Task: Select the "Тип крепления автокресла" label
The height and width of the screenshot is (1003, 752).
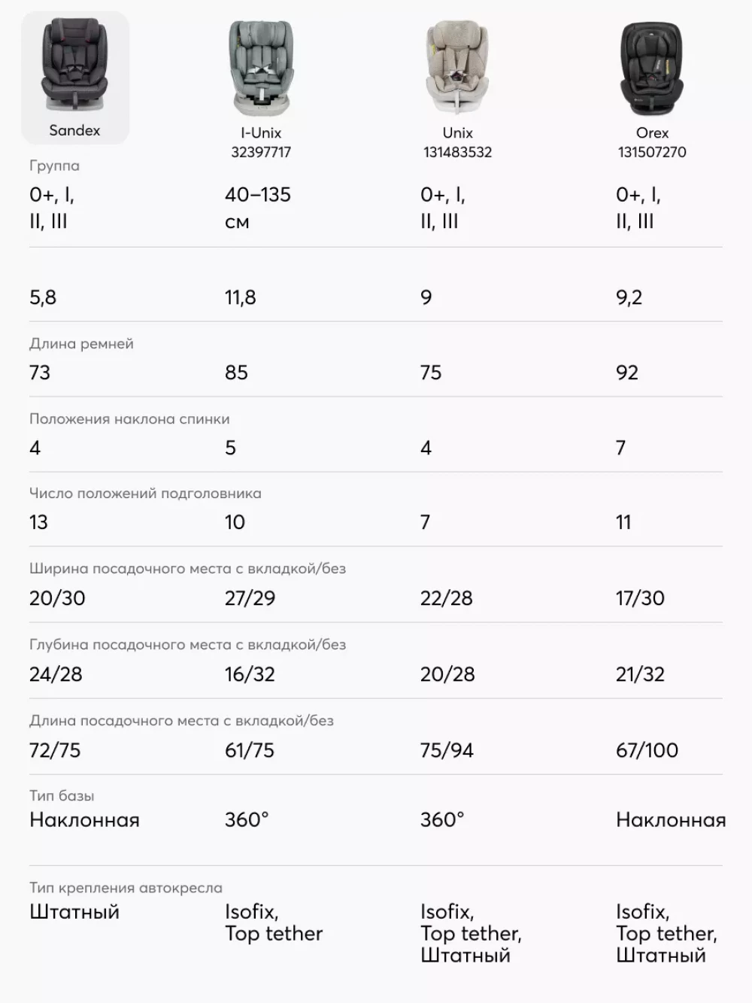Action: (126, 888)
